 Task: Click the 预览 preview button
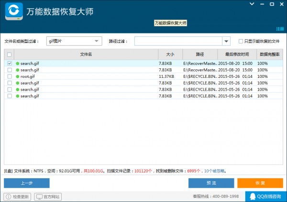(211, 183)
